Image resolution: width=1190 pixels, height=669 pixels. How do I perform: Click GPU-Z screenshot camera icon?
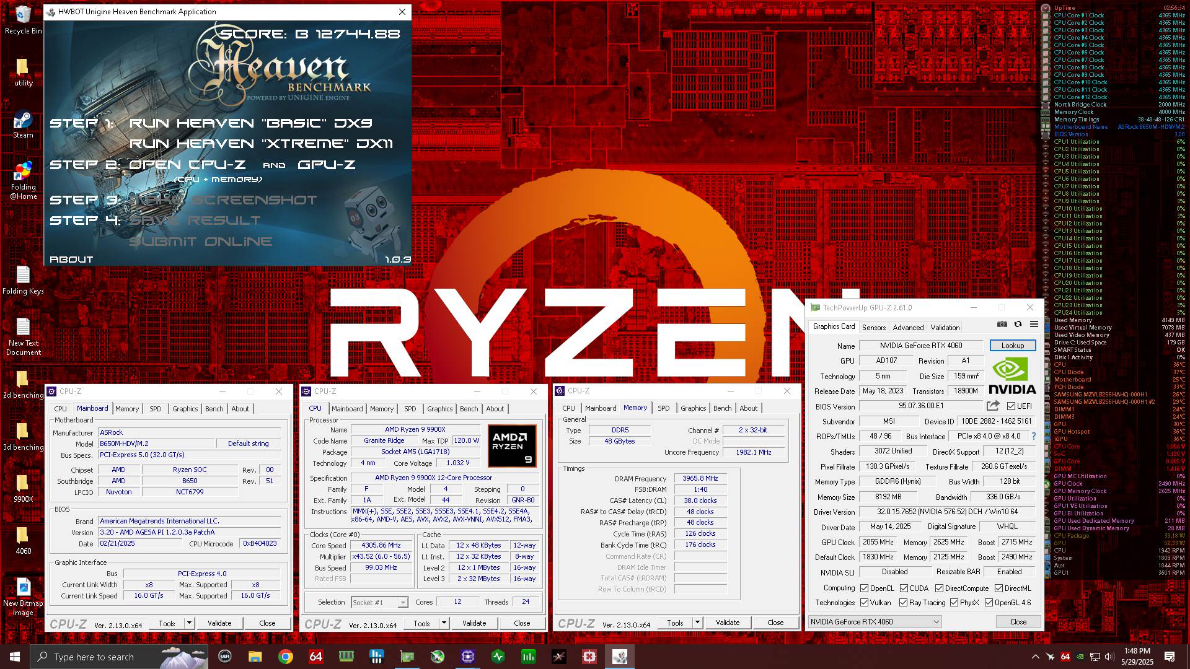(1002, 324)
